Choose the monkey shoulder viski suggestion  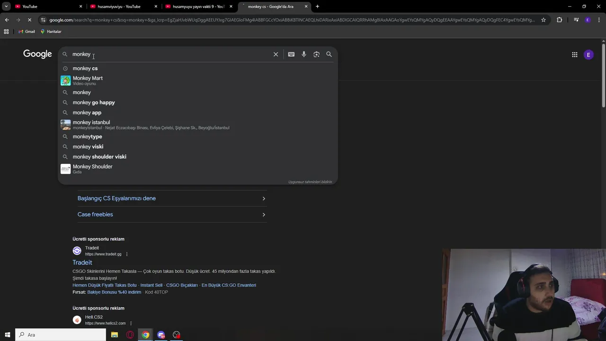click(x=197, y=156)
